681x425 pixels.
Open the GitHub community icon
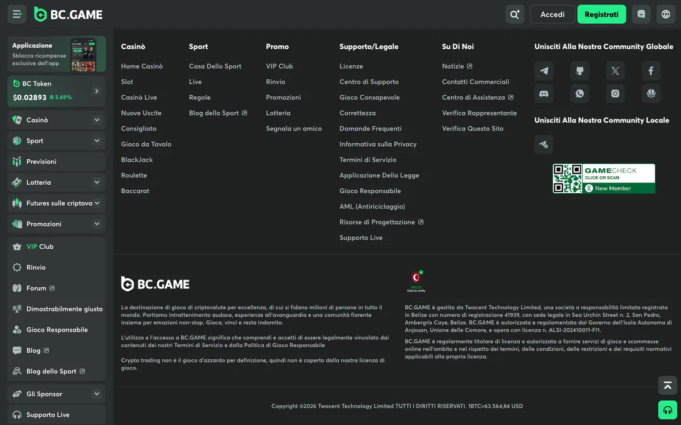tap(579, 71)
